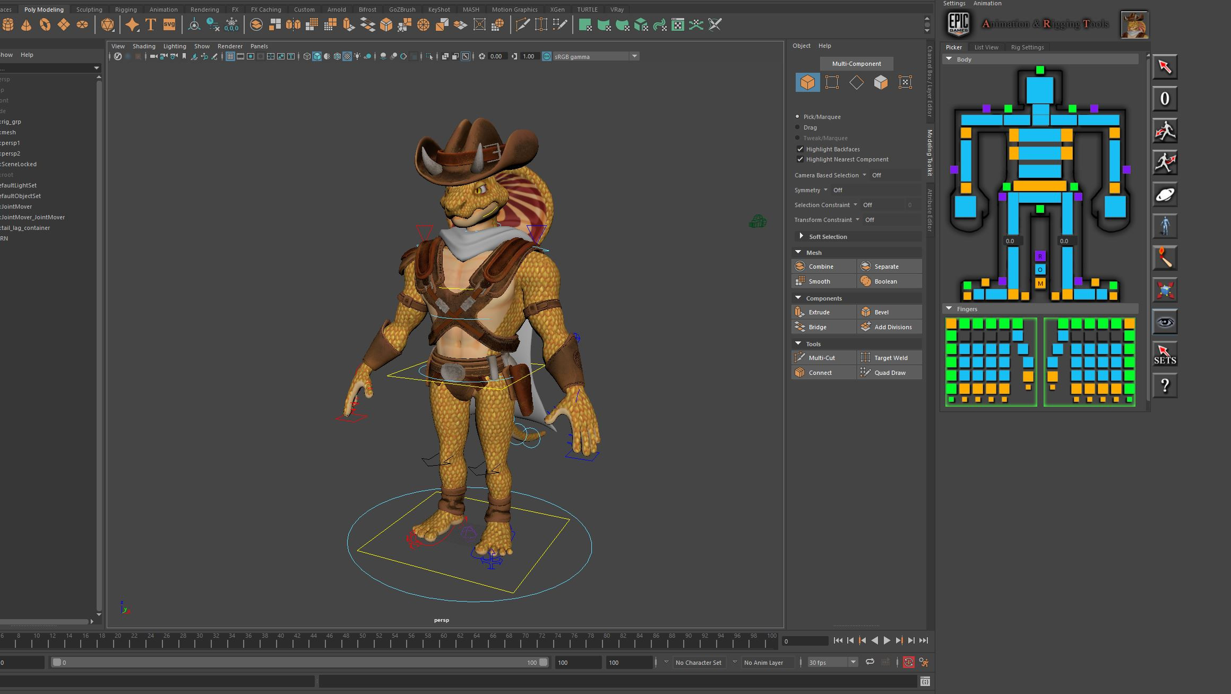The height and width of the screenshot is (694, 1231).
Task: Switch to the Rigging shelf tab
Action: pos(126,10)
